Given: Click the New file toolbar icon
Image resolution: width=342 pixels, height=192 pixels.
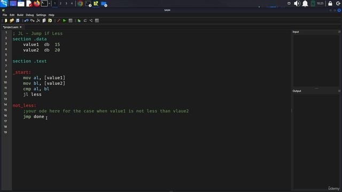Looking at the screenshot, I should click(6, 20).
